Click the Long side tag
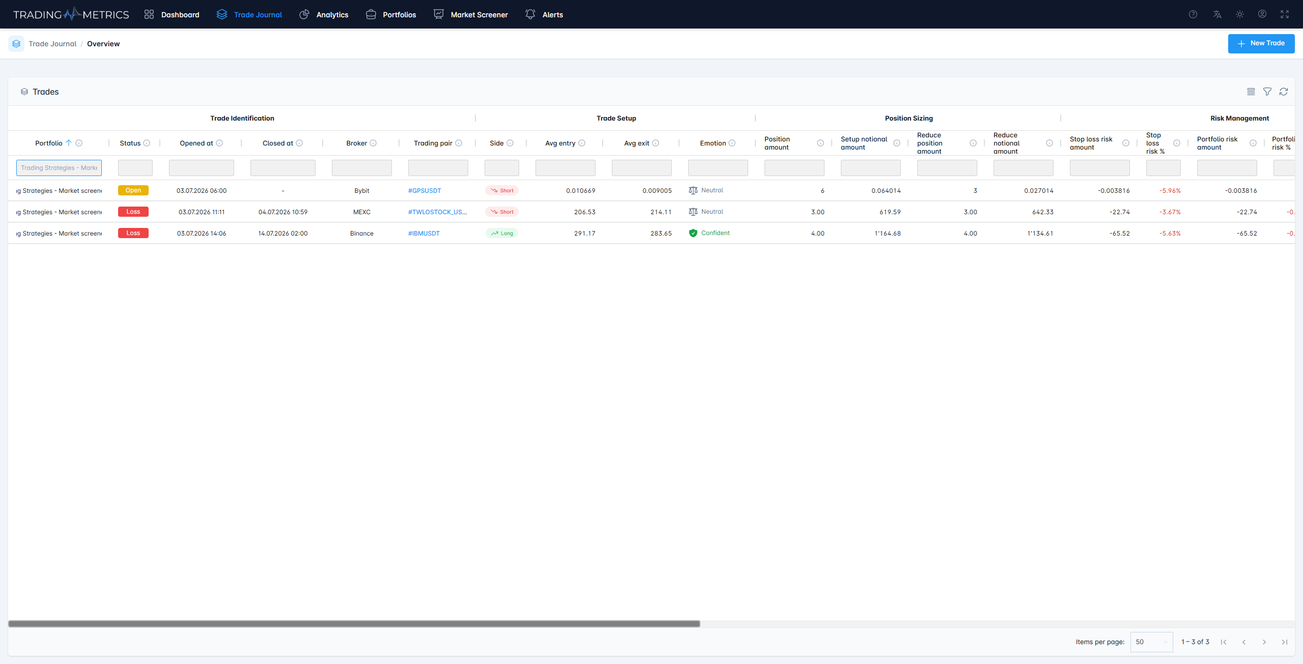1303x664 pixels. 502,233
